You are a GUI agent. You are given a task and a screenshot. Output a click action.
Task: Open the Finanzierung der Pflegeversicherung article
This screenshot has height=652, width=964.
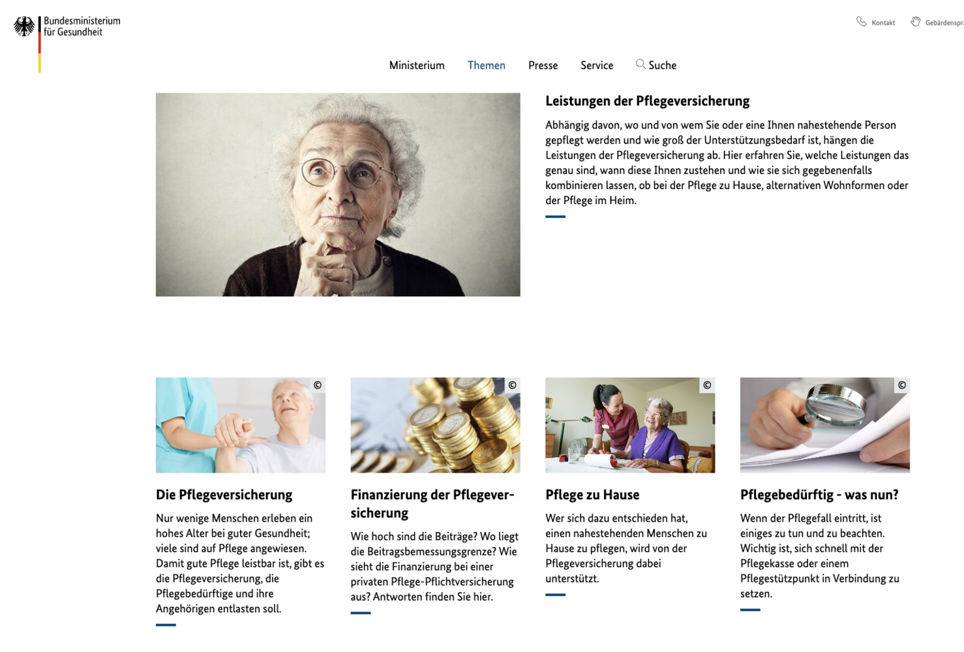[x=432, y=504]
